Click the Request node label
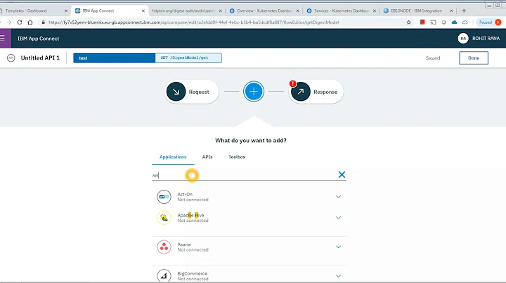Screen dimensions: 506x283 199,92
